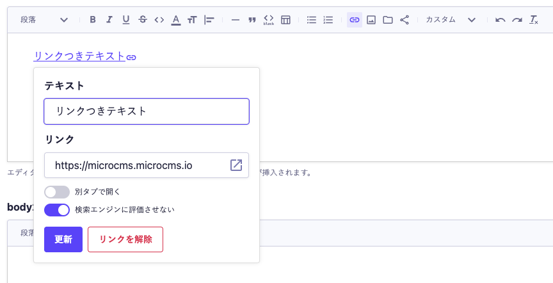This screenshot has width=553, height=283.
Task: Apply italic formatting
Action: pyautogui.click(x=109, y=20)
